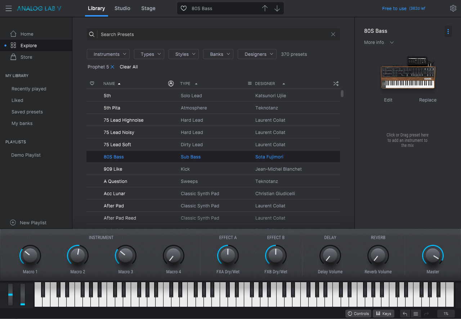Click Clear All filters
Screen dimensions: 461x319
coord(129,67)
